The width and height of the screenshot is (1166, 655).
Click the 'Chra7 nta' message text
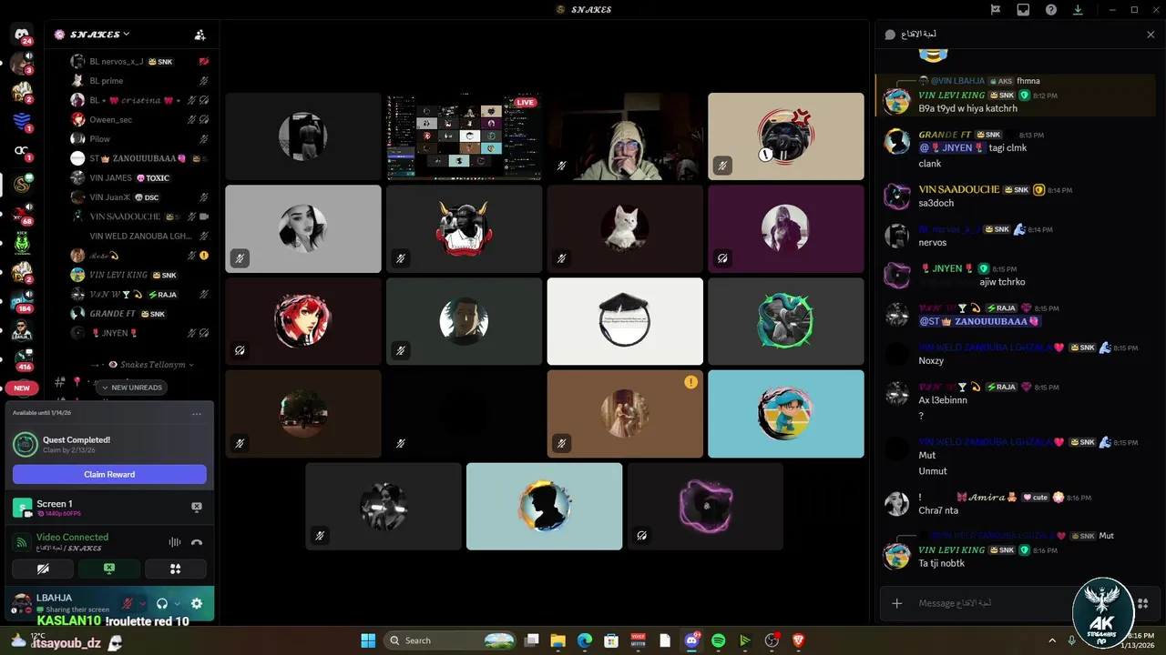(938, 510)
